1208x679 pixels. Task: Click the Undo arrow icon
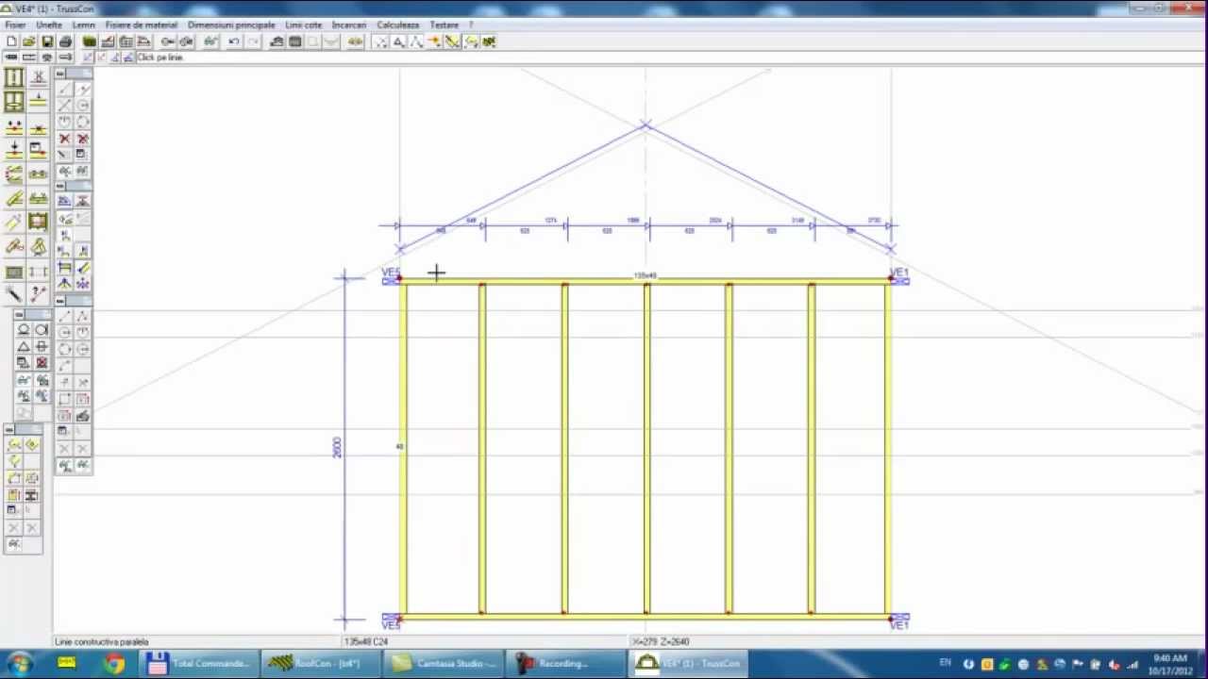click(x=233, y=41)
